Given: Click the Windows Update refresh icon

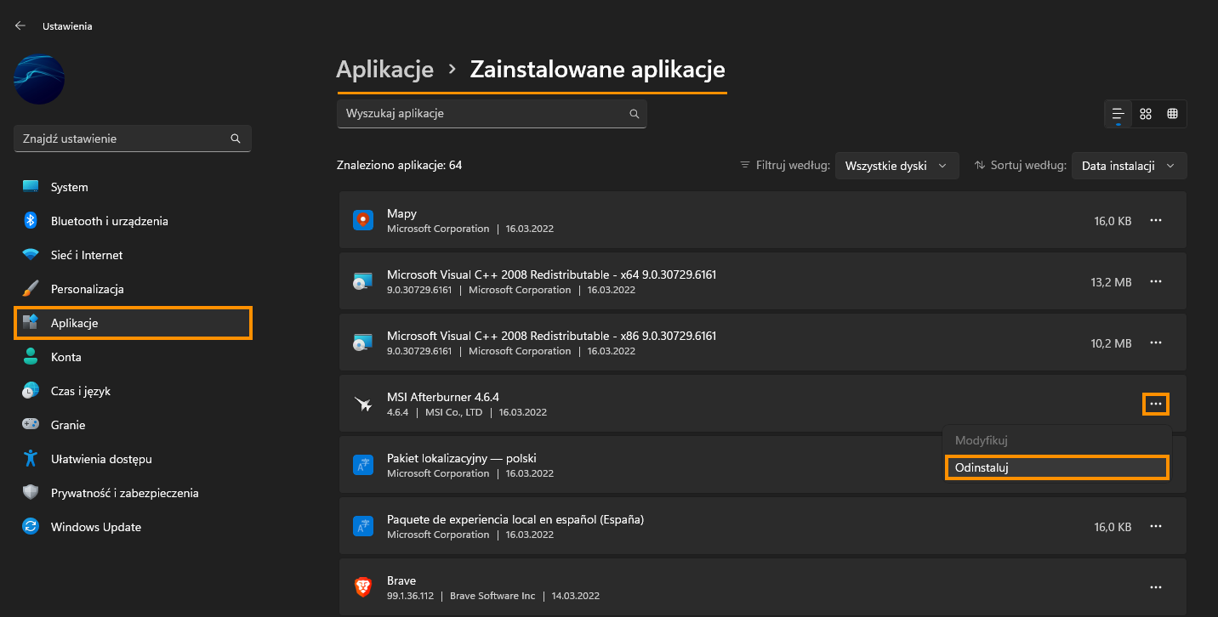Looking at the screenshot, I should [31, 527].
